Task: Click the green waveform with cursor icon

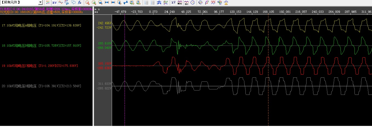Action: pyautogui.click(x=165, y=2)
